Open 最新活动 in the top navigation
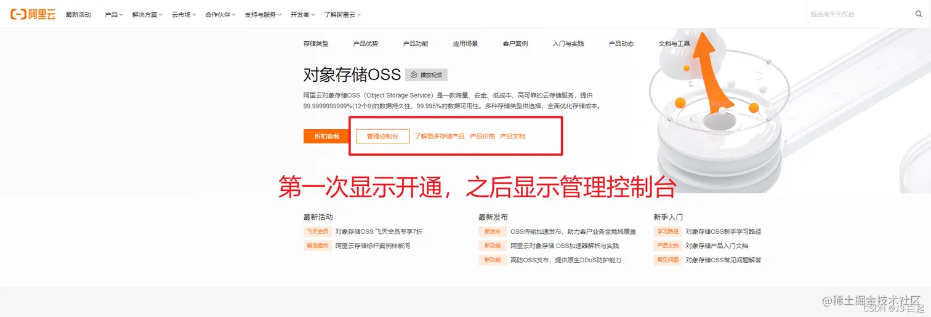Viewport: 931px width, 317px height. tap(78, 15)
